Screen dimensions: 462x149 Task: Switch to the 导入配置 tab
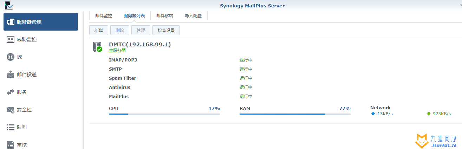pos(193,16)
